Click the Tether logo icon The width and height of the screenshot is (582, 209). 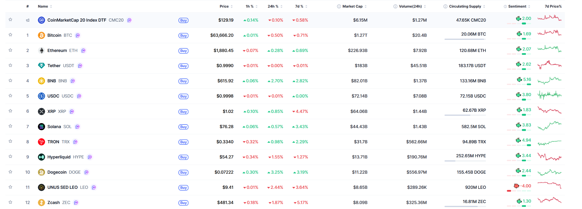(x=41, y=66)
